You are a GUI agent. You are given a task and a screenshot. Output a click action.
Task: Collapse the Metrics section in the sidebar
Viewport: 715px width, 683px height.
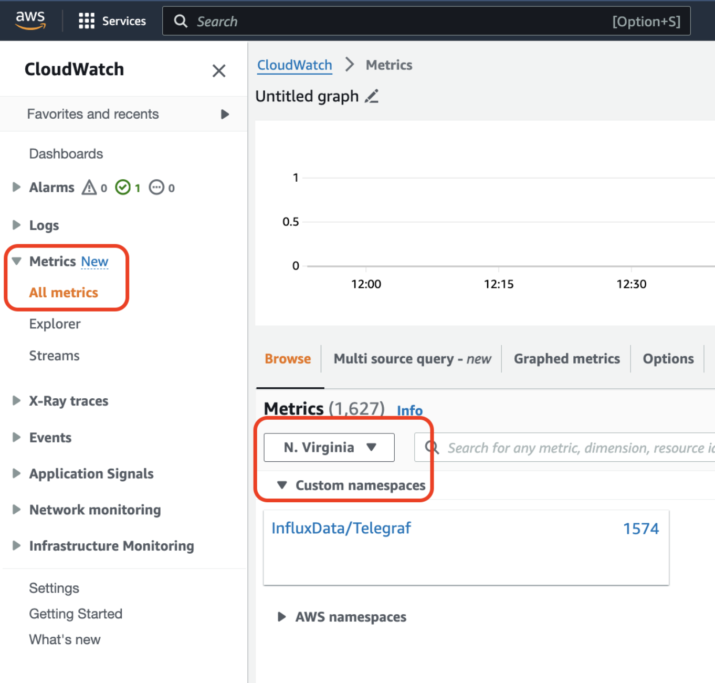click(x=15, y=261)
